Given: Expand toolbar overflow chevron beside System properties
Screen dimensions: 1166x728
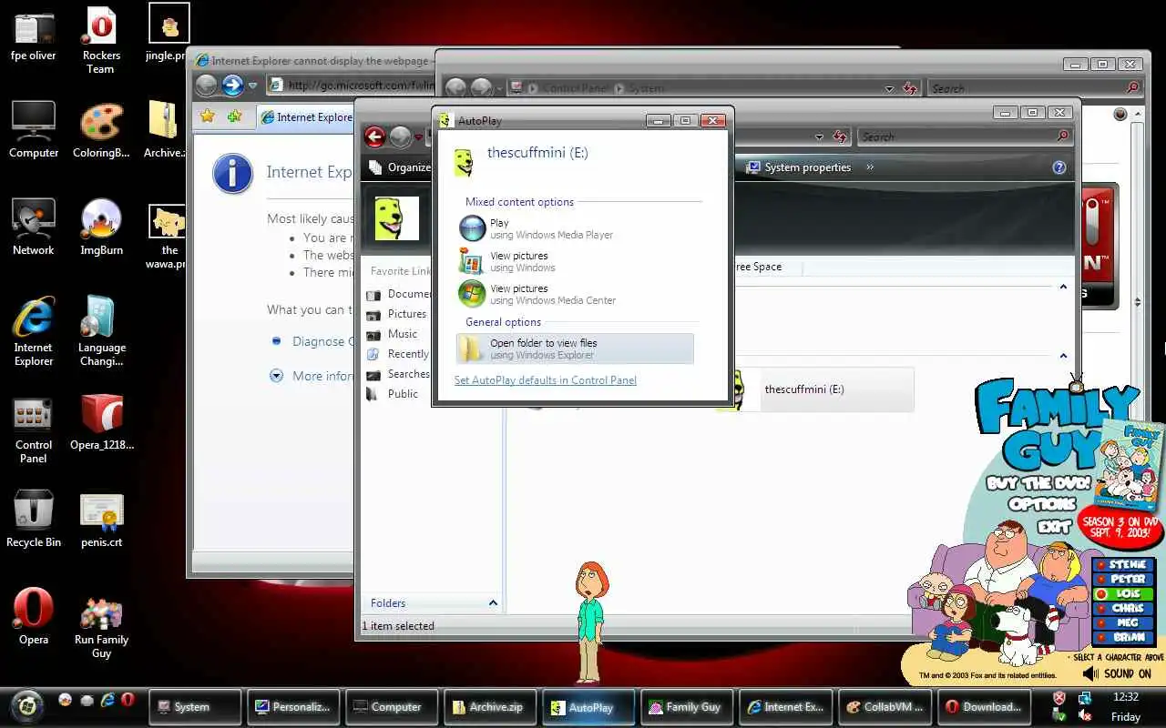Looking at the screenshot, I should click(x=870, y=167).
